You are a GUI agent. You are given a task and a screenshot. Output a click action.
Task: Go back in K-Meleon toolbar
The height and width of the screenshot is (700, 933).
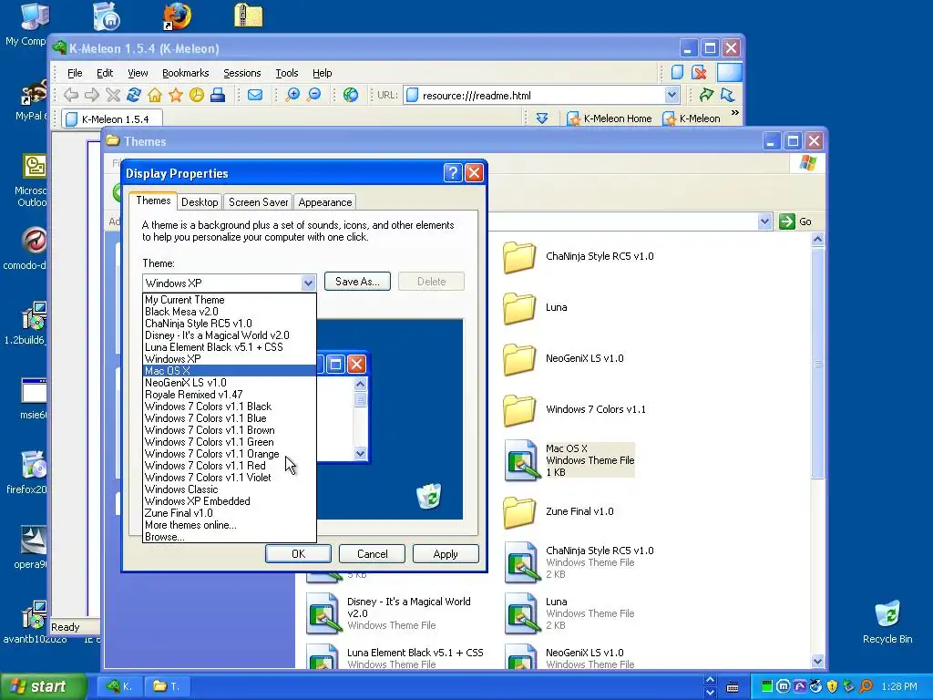coord(71,95)
